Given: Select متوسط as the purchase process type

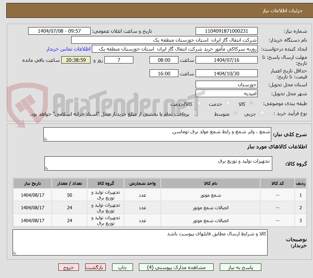Looking at the screenshot, I should click(235, 113).
